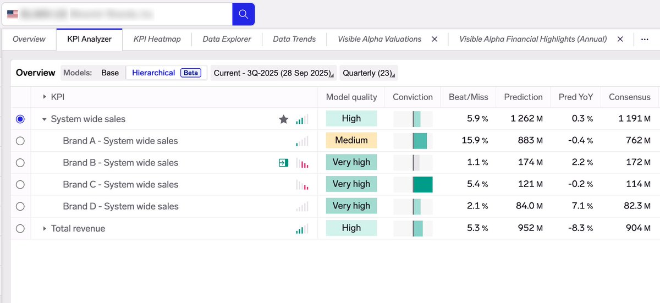Select the Total revenue radio button
The height and width of the screenshot is (303, 660).
click(20, 228)
